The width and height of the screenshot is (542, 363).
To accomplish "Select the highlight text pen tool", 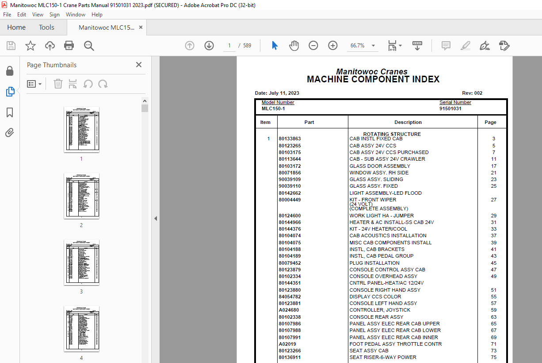I will (x=465, y=46).
